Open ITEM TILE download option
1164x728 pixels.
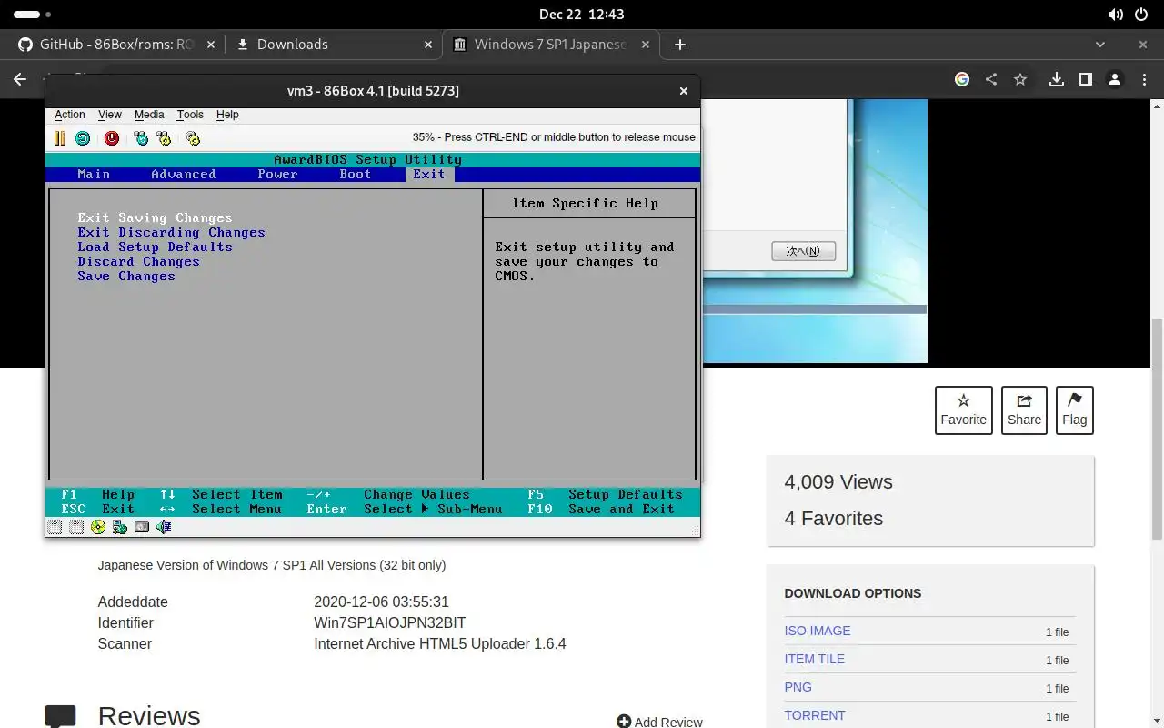click(x=814, y=659)
